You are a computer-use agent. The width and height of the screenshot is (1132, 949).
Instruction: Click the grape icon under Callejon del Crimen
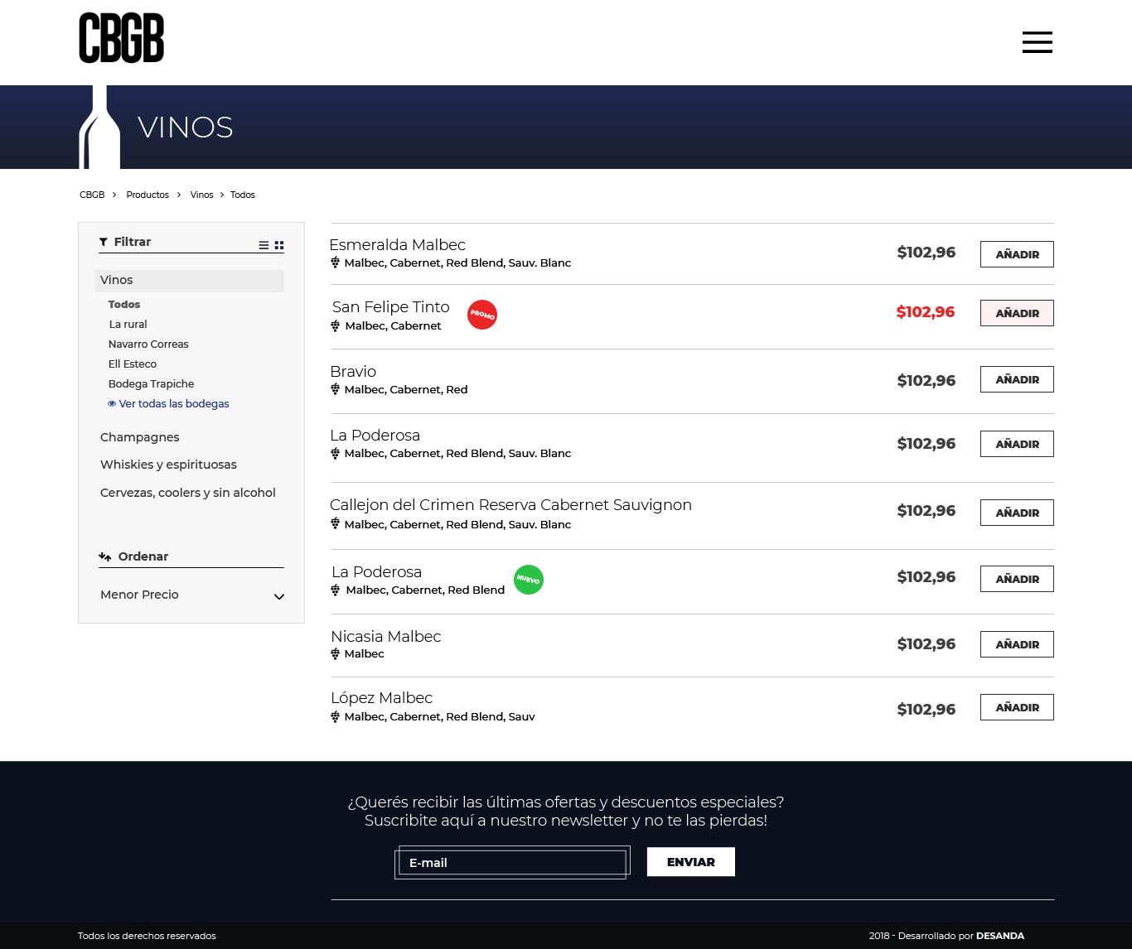[x=335, y=523]
